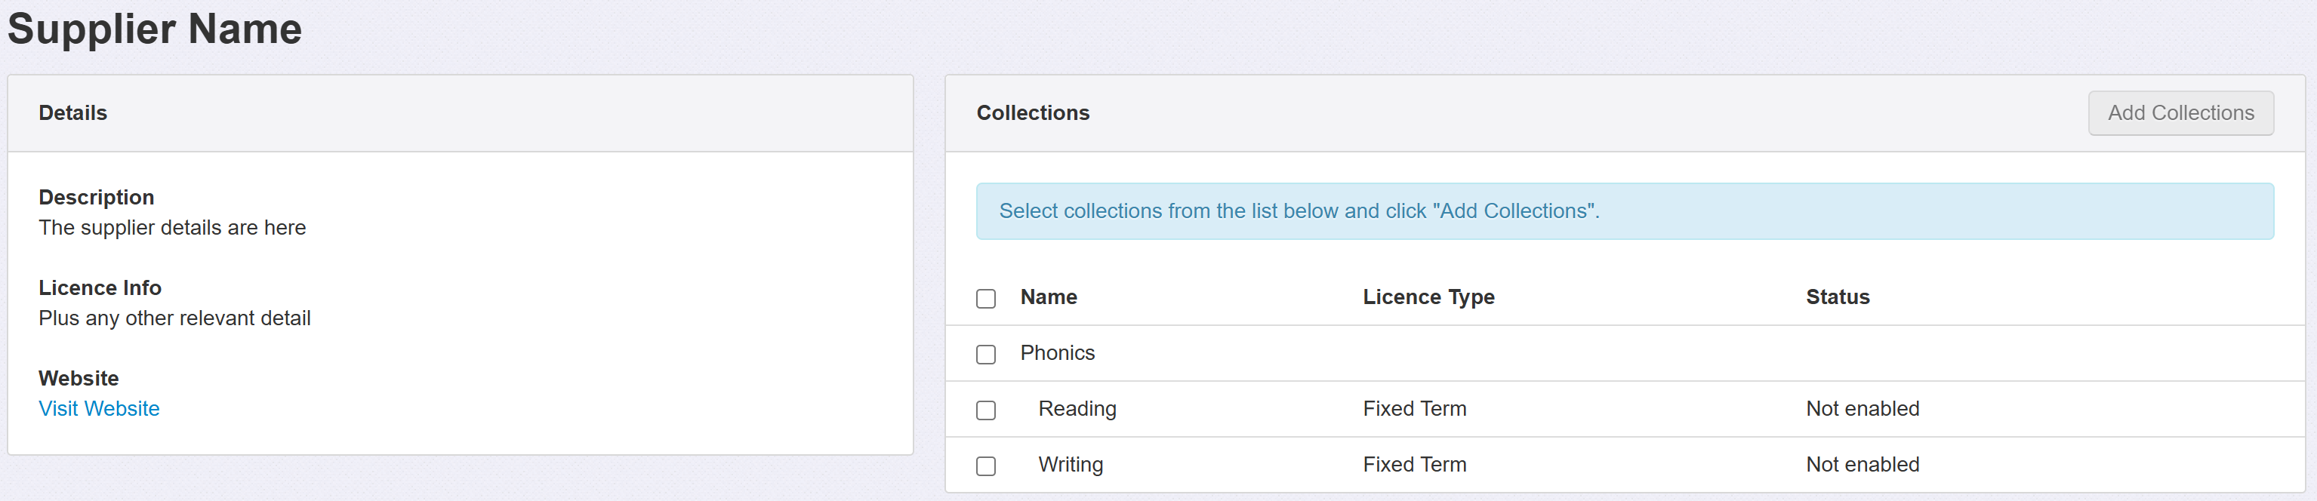Image resolution: width=2317 pixels, height=501 pixels.
Task: Tick the select-all checkbox beside Name header
Action: pos(986,299)
